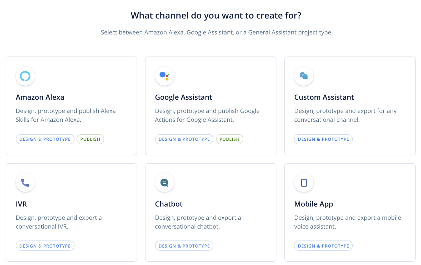Click text 'export for any conversational channel'
This screenshot has width=421, height=265.
coord(345,115)
